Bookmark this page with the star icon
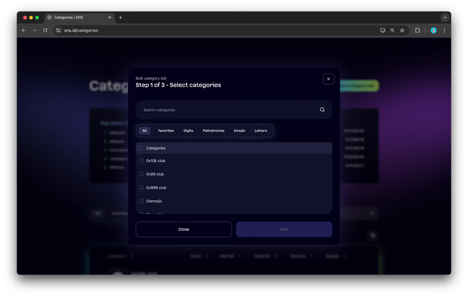 coord(402,30)
